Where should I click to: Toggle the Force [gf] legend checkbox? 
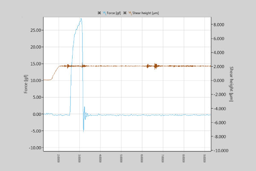[99, 13]
